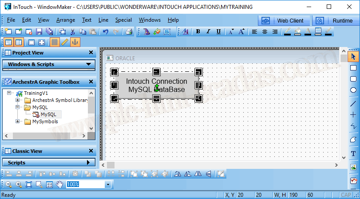Choose the Ellipse drawing tool
360x199 pixels.
(x=353, y=90)
